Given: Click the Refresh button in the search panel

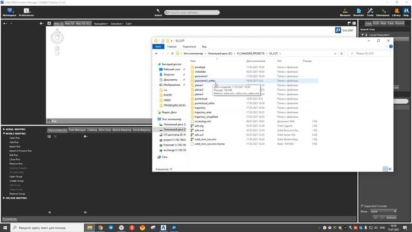Looking at the screenshot, I should tap(391, 218).
